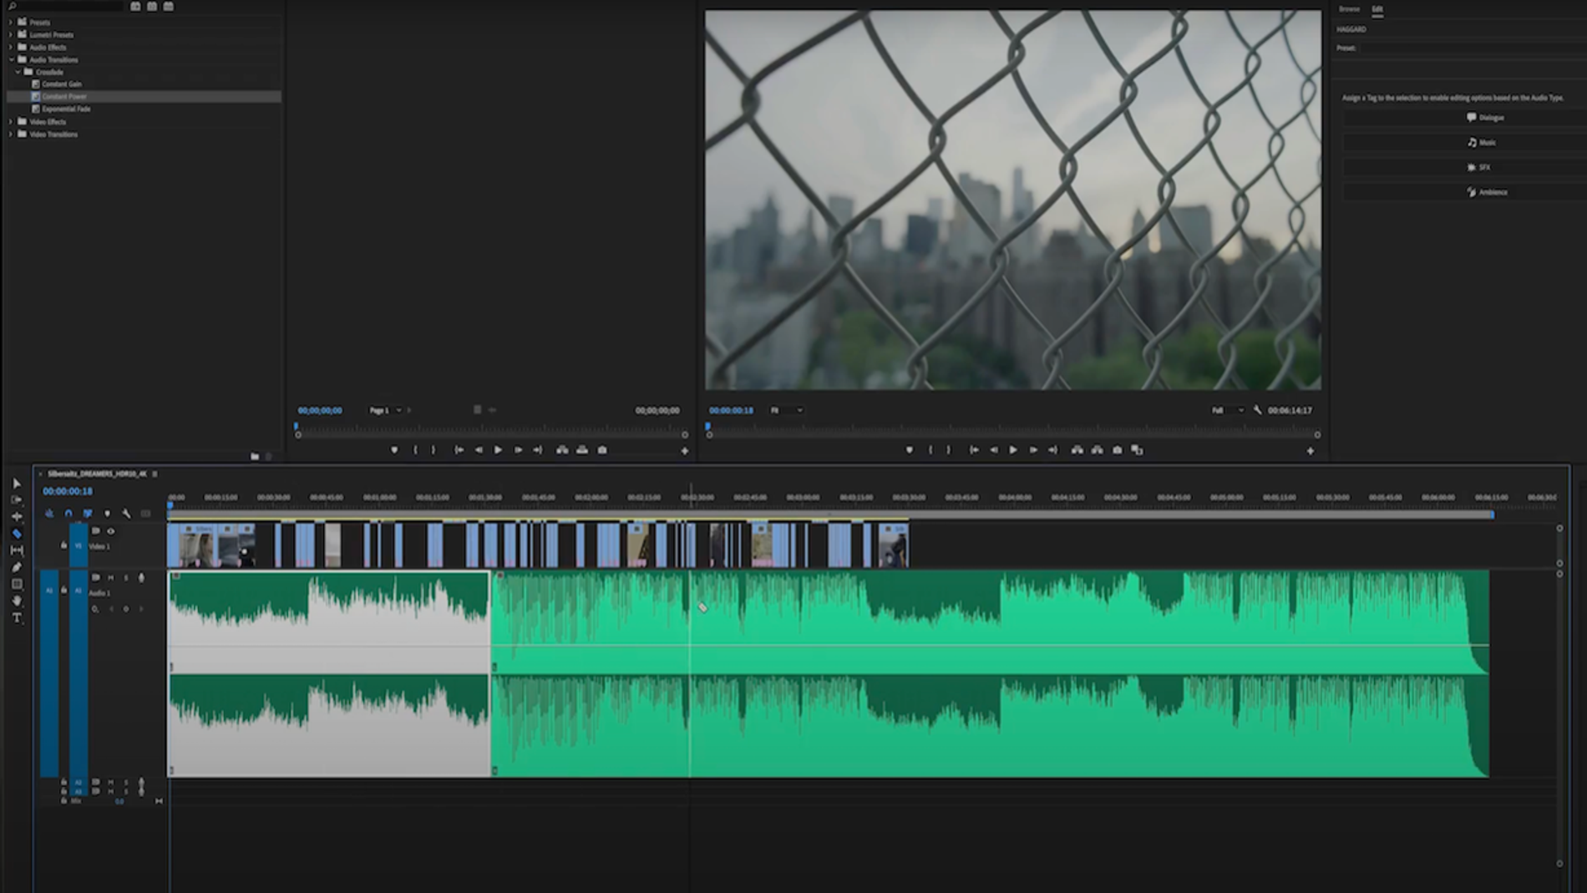
Task: Select the Type tool
Action: pos(17,618)
